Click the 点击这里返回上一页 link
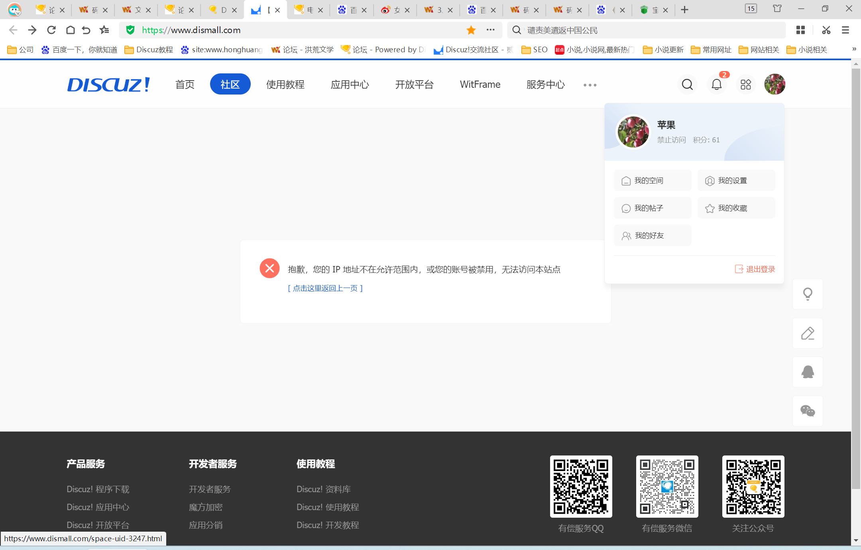861x550 pixels. pyautogui.click(x=325, y=288)
